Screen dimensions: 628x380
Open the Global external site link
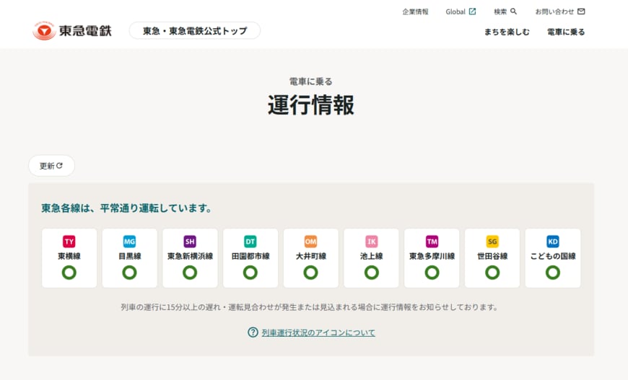tap(461, 12)
